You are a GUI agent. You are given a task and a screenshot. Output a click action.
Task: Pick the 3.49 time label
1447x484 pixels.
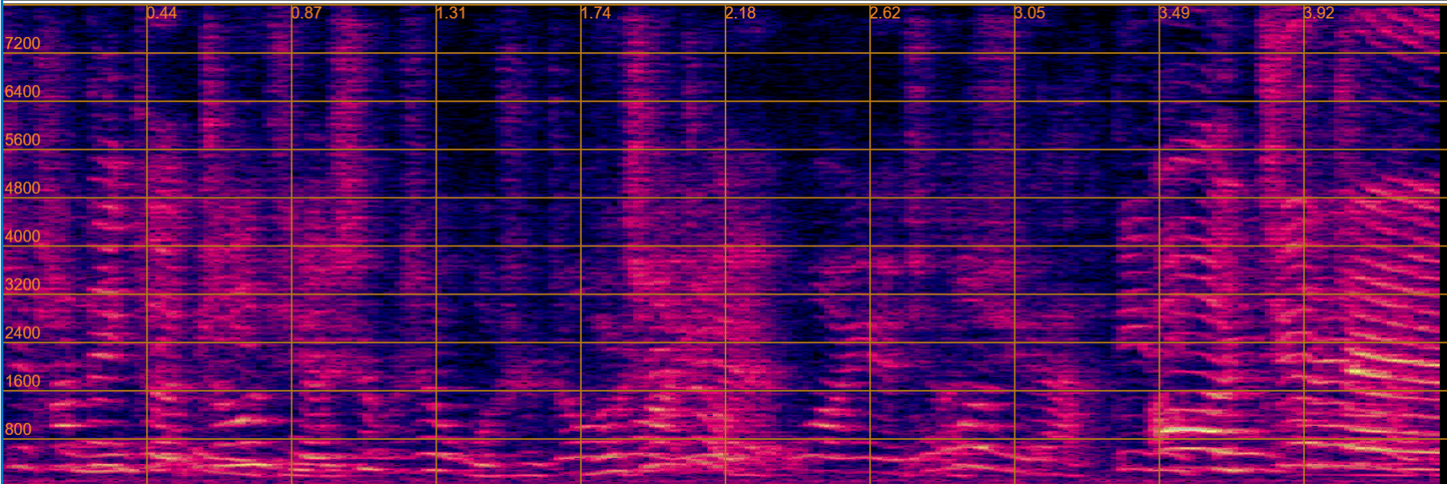pyautogui.click(x=1175, y=13)
